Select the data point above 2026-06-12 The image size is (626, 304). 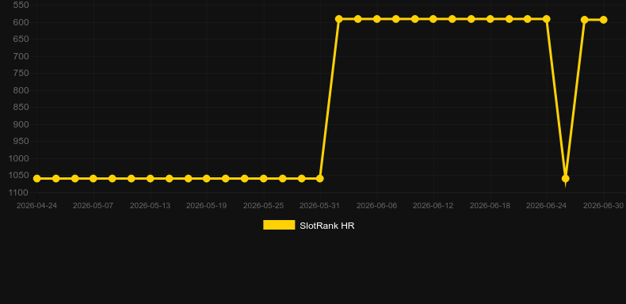tap(433, 19)
